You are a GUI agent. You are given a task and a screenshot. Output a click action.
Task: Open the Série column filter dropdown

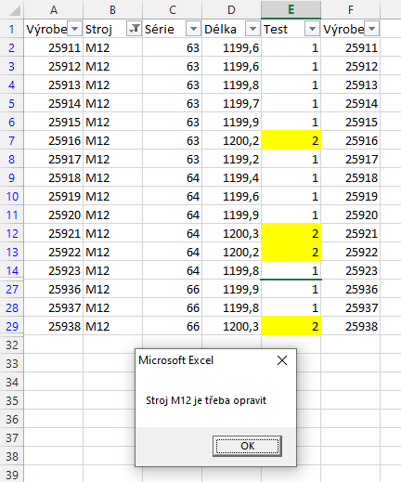coord(193,29)
